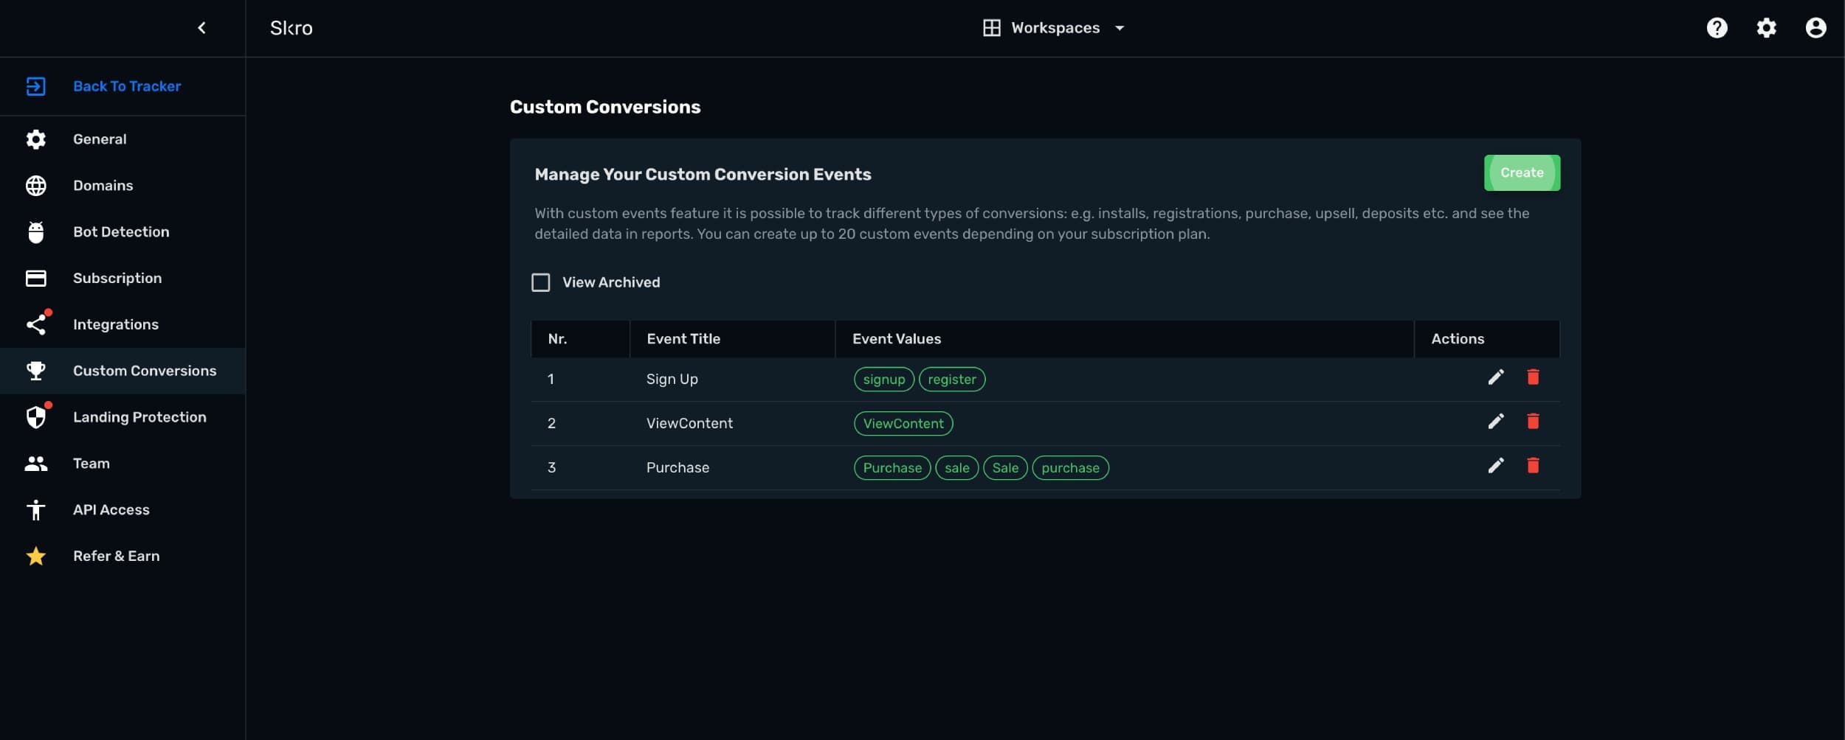Click the Workspaces label
The height and width of the screenshot is (740, 1845).
[x=1055, y=28]
